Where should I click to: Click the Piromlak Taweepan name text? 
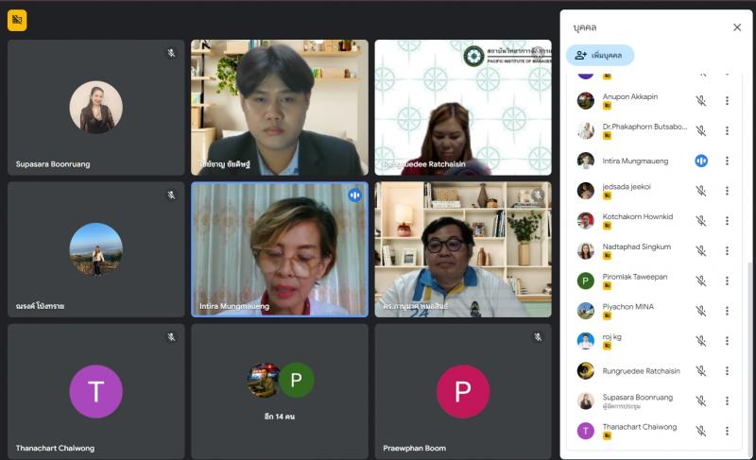(x=634, y=277)
